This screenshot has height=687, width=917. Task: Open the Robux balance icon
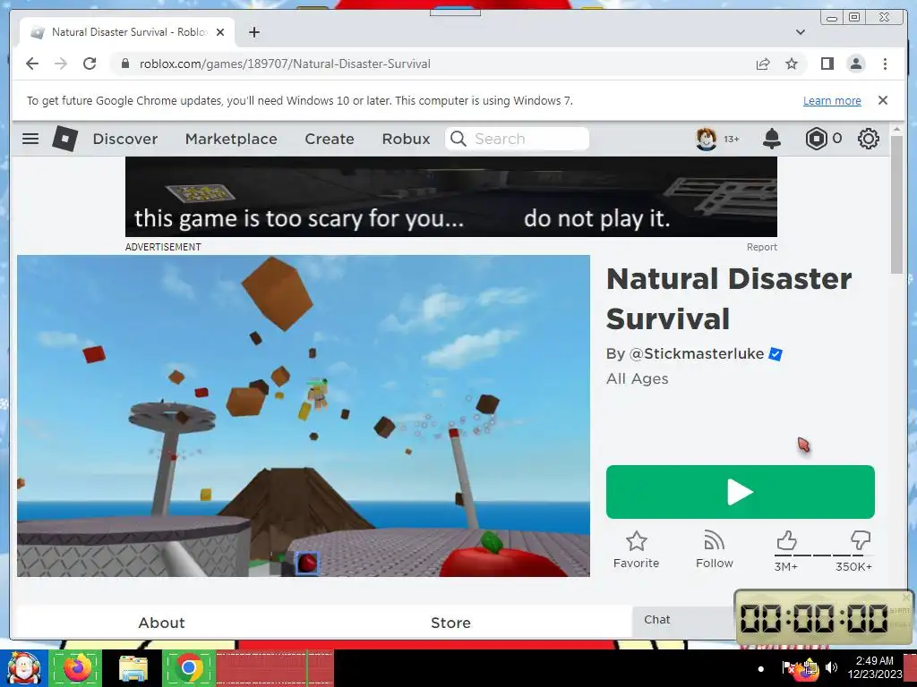click(816, 139)
